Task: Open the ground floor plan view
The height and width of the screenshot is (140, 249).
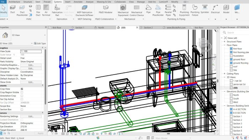Action: (239, 59)
